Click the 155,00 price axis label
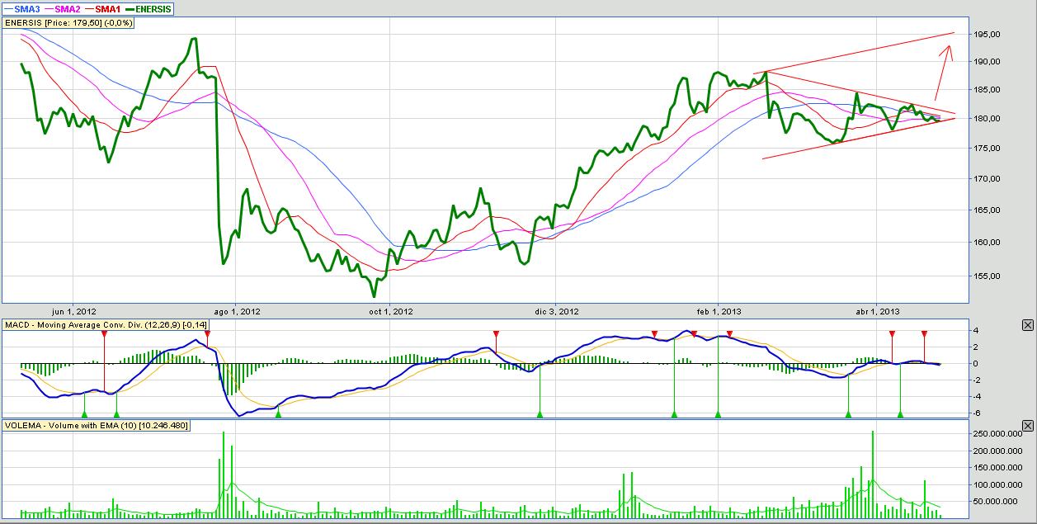 985,276
